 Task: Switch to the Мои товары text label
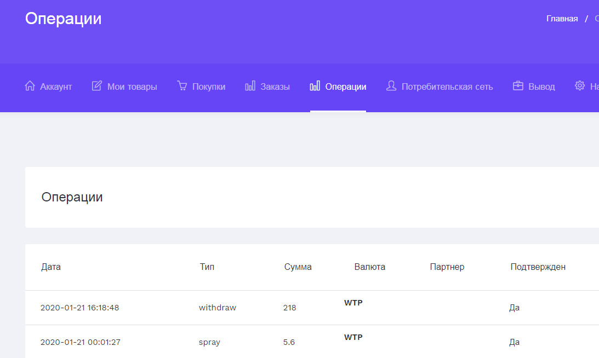click(132, 87)
